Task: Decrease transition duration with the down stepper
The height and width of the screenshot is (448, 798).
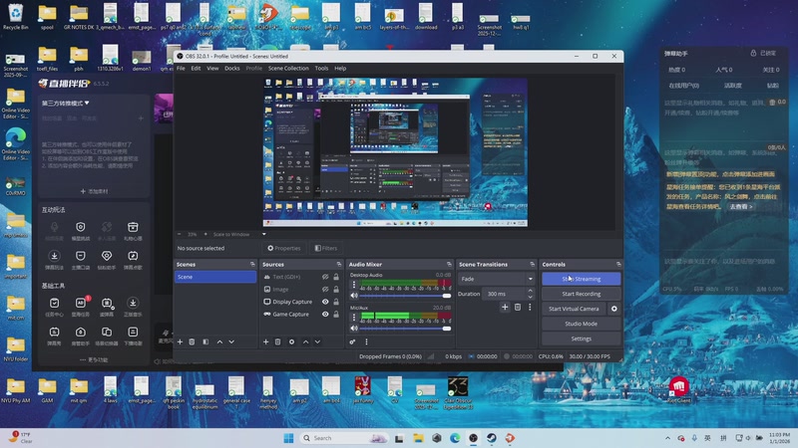Action: [531, 297]
